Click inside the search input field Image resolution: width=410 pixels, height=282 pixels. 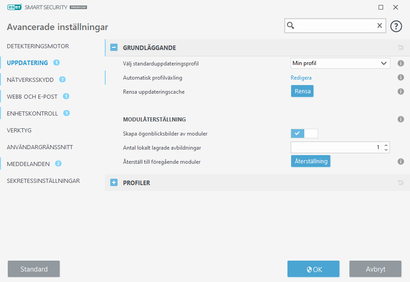point(335,26)
